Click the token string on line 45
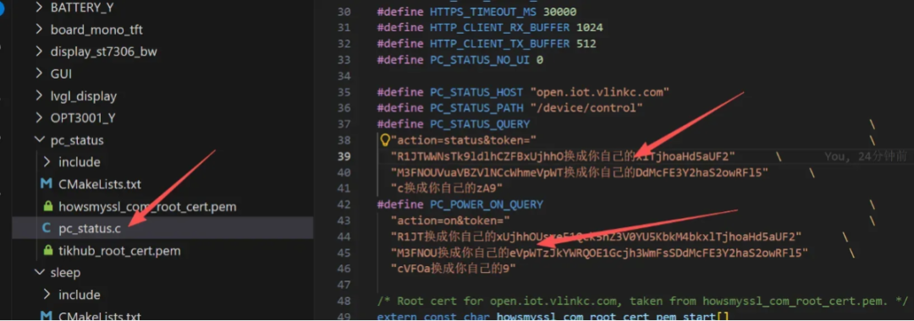Image resolution: width=914 pixels, height=321 pixels. [600, 253]
